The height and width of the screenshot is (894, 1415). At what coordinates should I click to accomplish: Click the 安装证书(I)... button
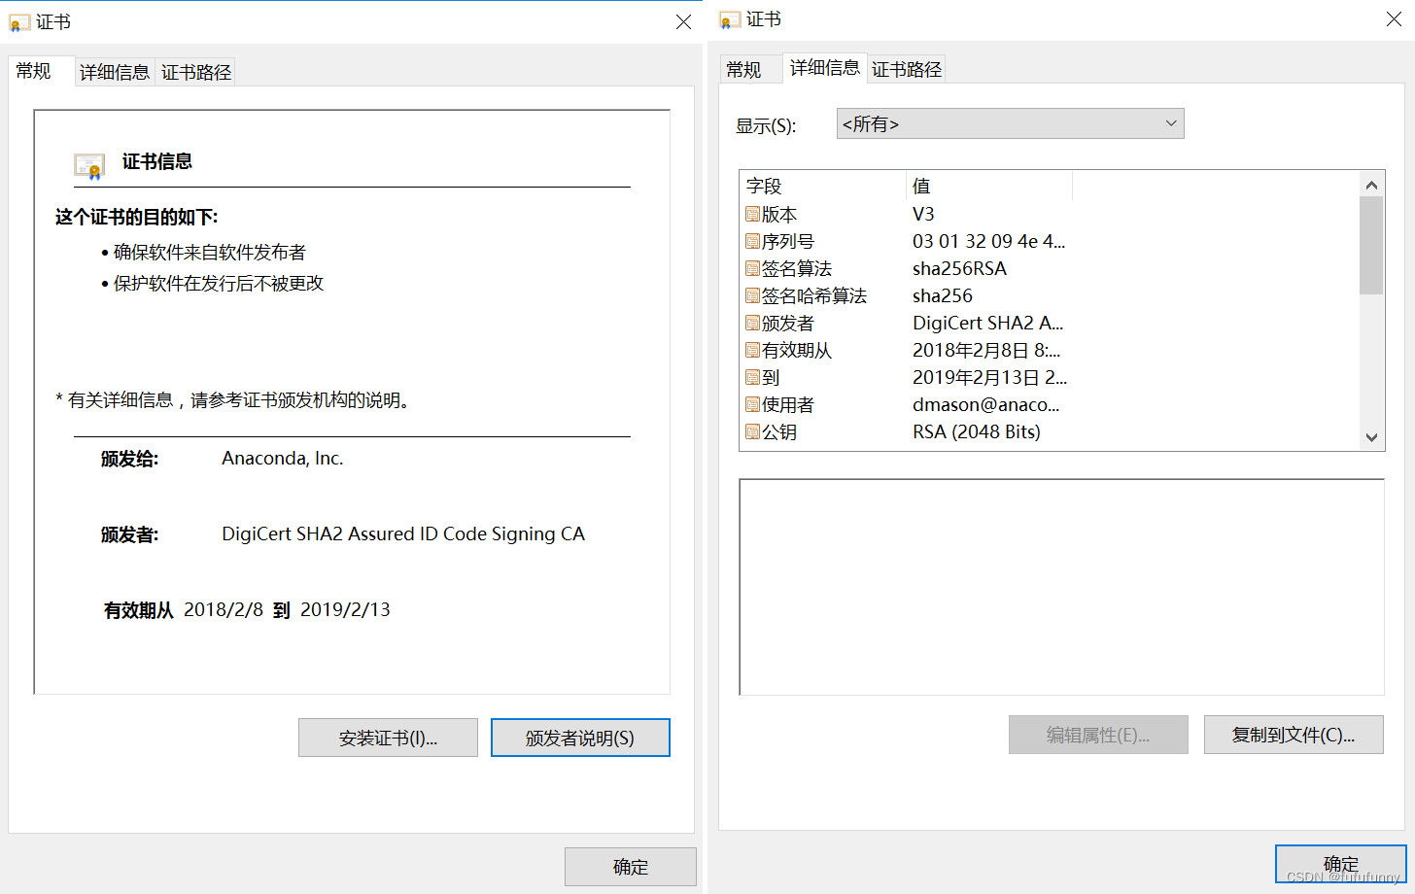(388, 738)
